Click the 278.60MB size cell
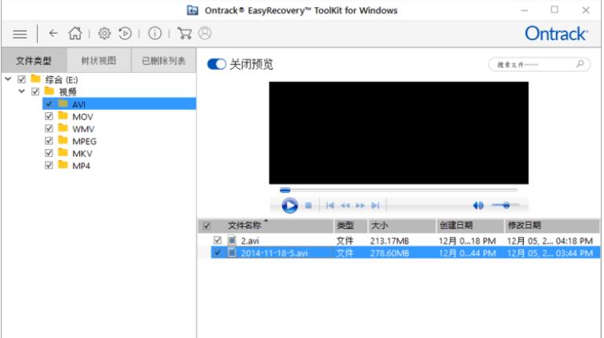 (x=390, y=253)
